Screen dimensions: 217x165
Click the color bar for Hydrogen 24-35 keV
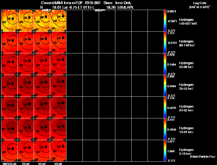(165, 108)
